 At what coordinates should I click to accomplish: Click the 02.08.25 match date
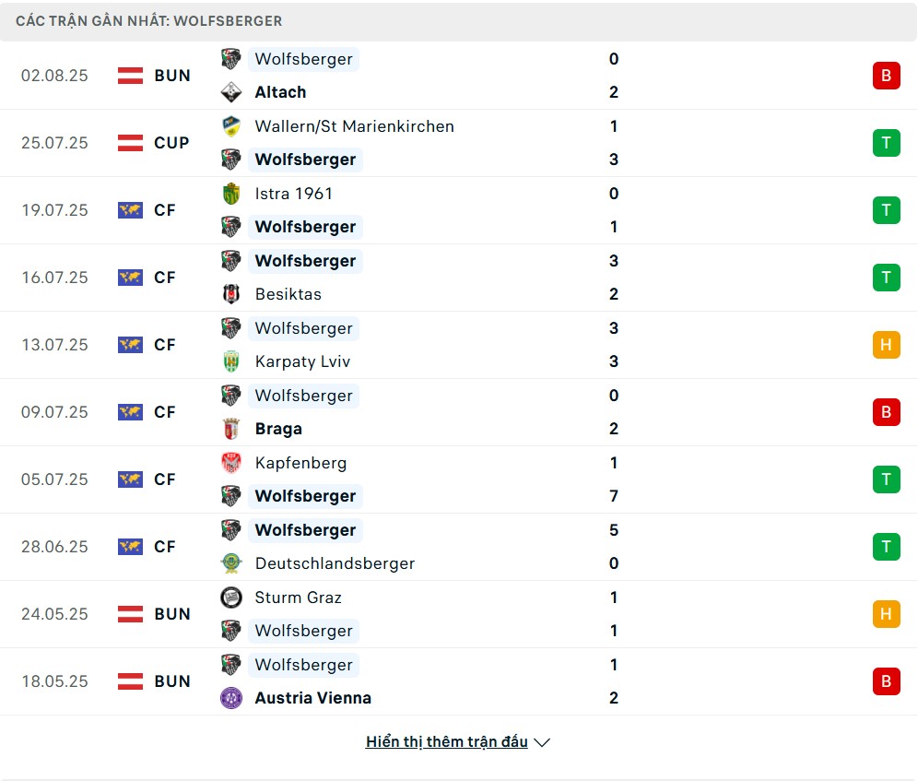[54, 76]
